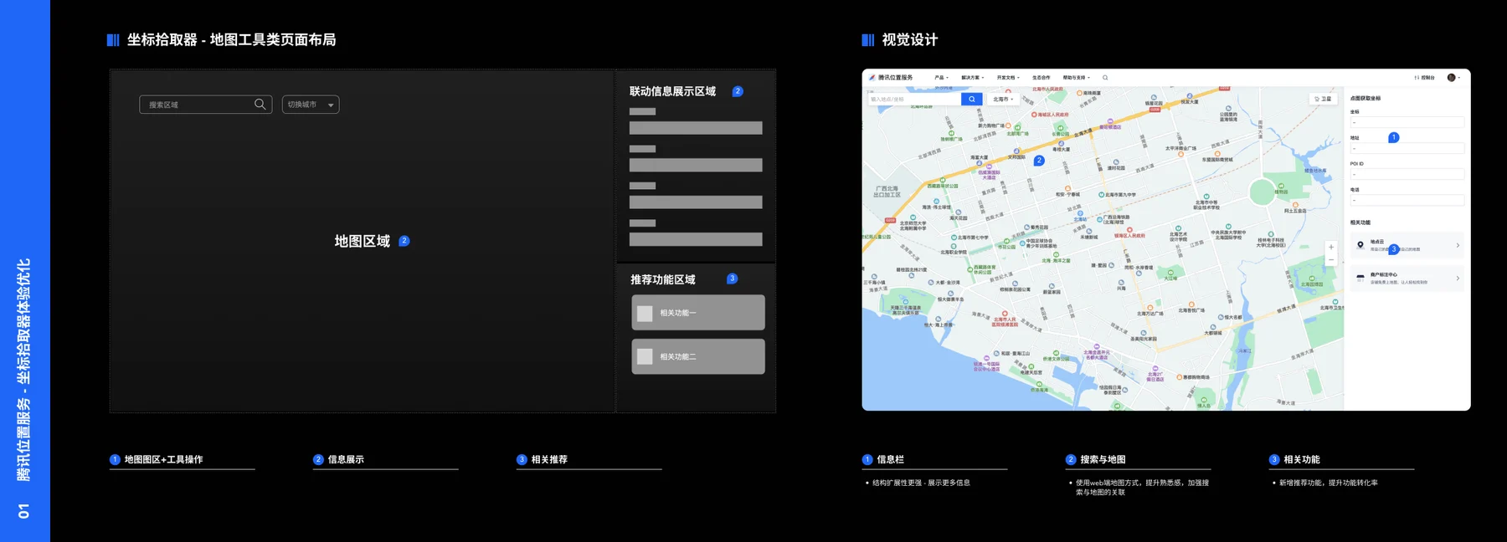Open the 帮助与支持 dropdown menu
The image size is (1507, 542).
1076,77
